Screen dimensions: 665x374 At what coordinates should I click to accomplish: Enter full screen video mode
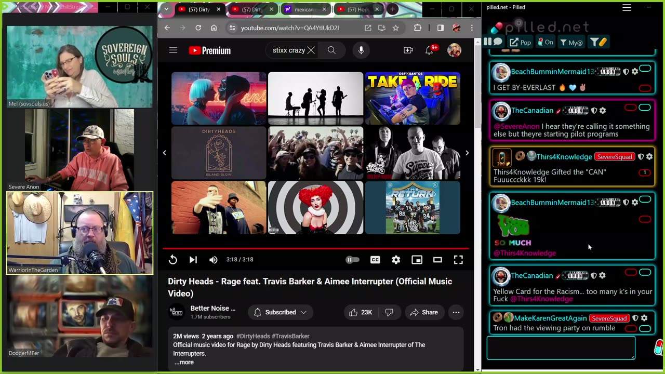pos(458,260)
